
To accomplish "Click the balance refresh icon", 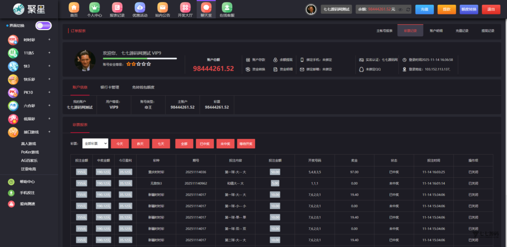I will (408, 9).
